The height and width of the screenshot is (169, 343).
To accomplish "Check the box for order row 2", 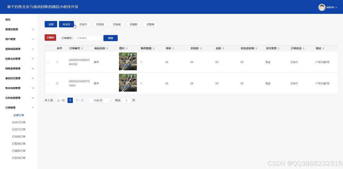I will (48, 83).
